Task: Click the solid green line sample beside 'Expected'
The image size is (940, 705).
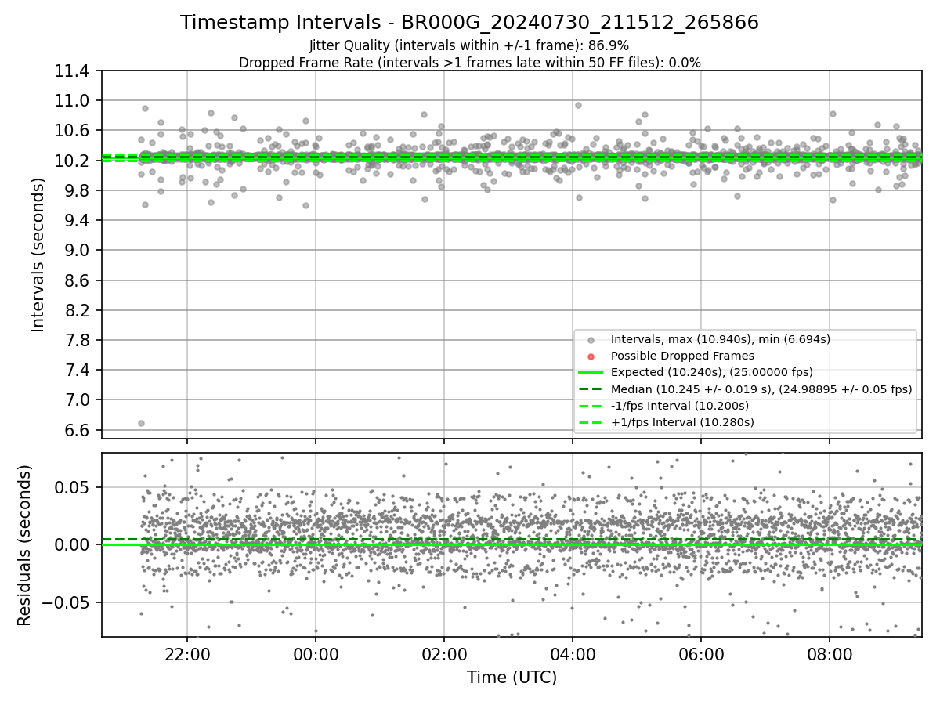Action: [591, 372]
